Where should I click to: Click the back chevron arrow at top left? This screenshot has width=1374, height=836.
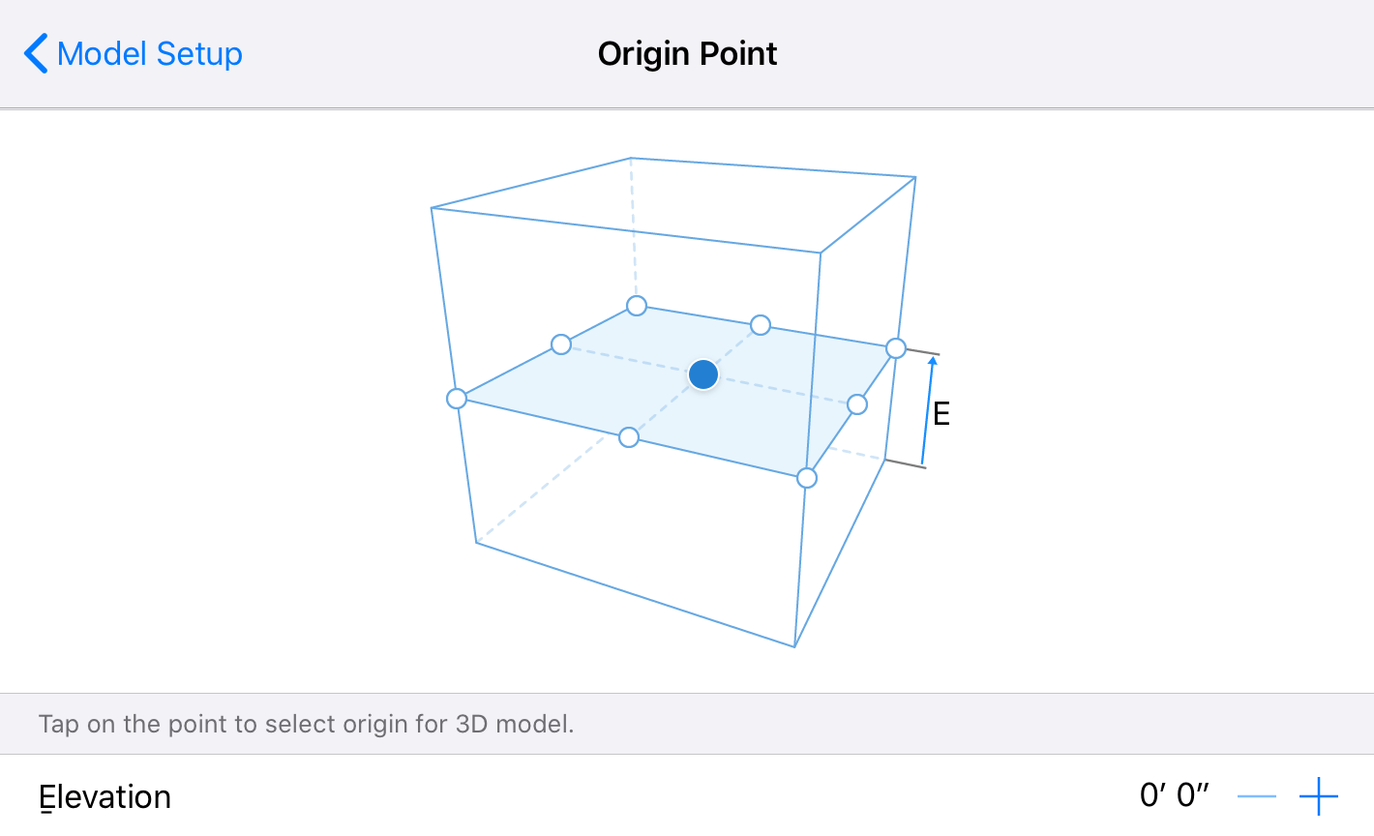35,53
